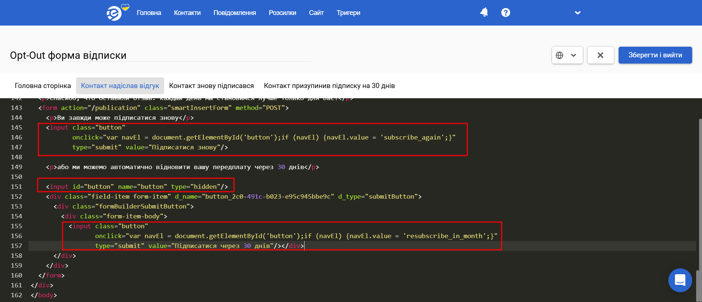Open the Сайт menu

pos(316,13)
